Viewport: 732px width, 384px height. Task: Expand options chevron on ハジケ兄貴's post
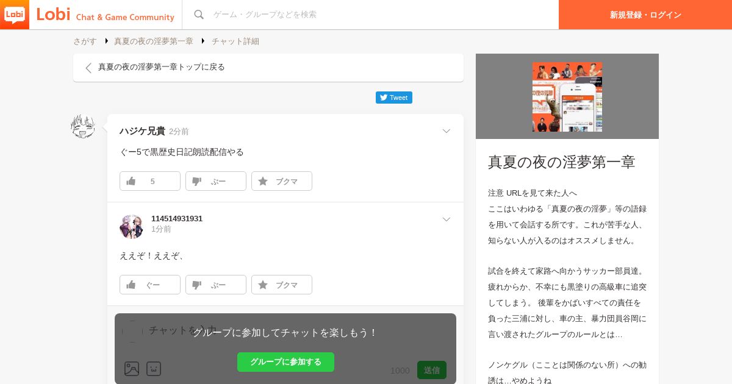[x=447, y=131]
